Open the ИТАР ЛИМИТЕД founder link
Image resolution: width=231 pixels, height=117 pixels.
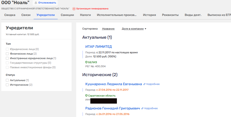coord(98,46)
